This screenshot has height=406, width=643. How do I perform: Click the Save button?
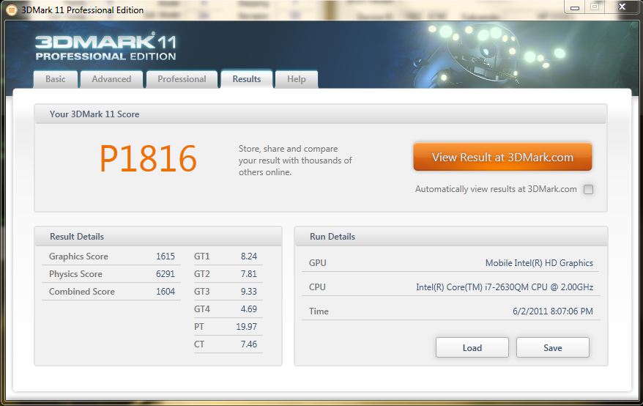tap(552, 347)
